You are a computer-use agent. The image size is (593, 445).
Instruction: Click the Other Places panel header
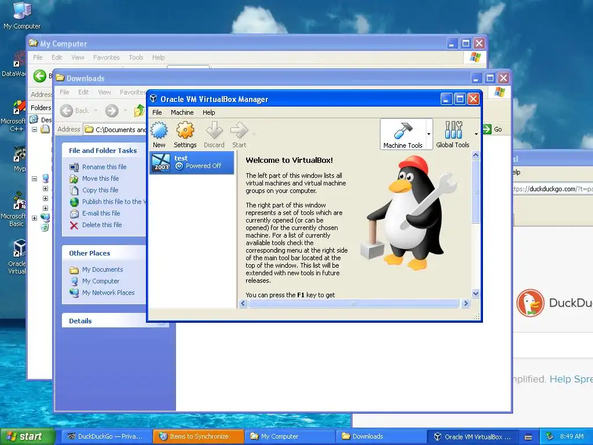pyautogui.click(x=104, y=253)
